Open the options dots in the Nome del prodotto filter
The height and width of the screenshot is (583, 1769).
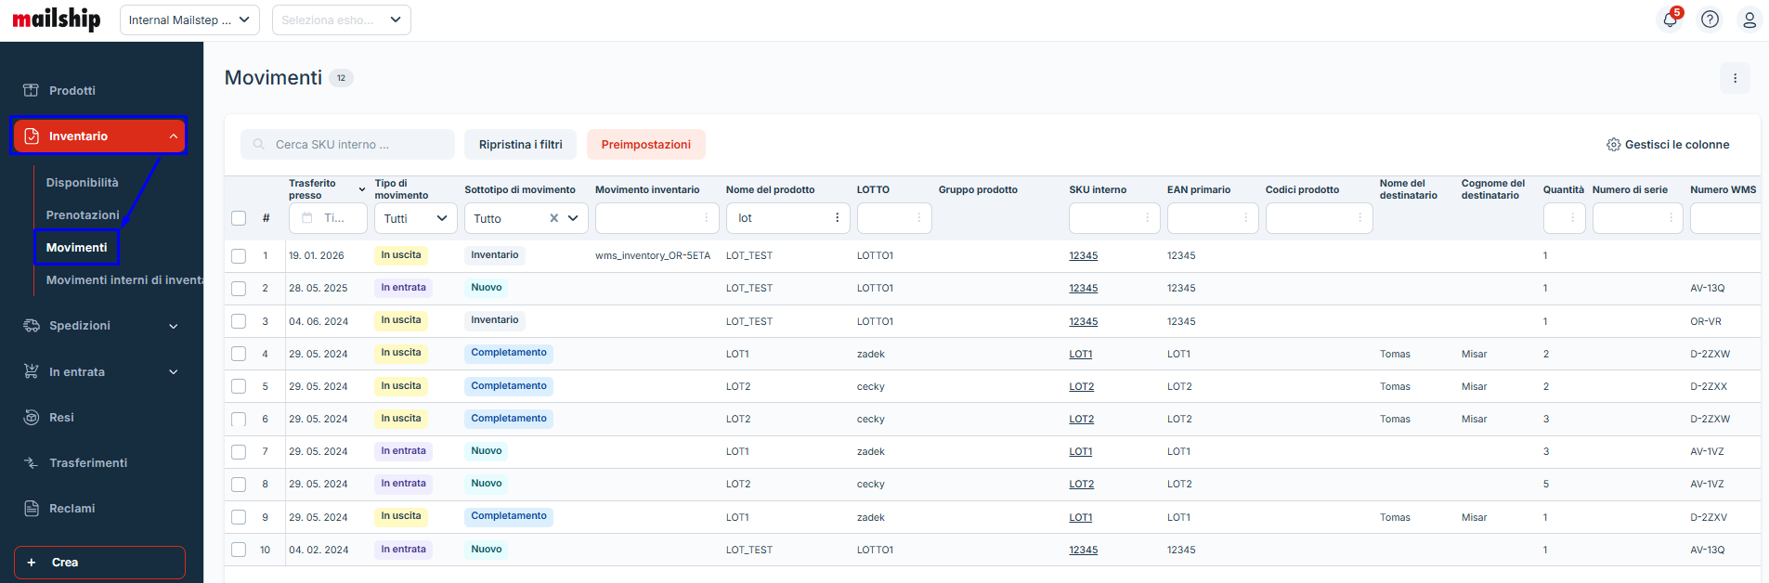pyautogui.click(x=837, y=218)
